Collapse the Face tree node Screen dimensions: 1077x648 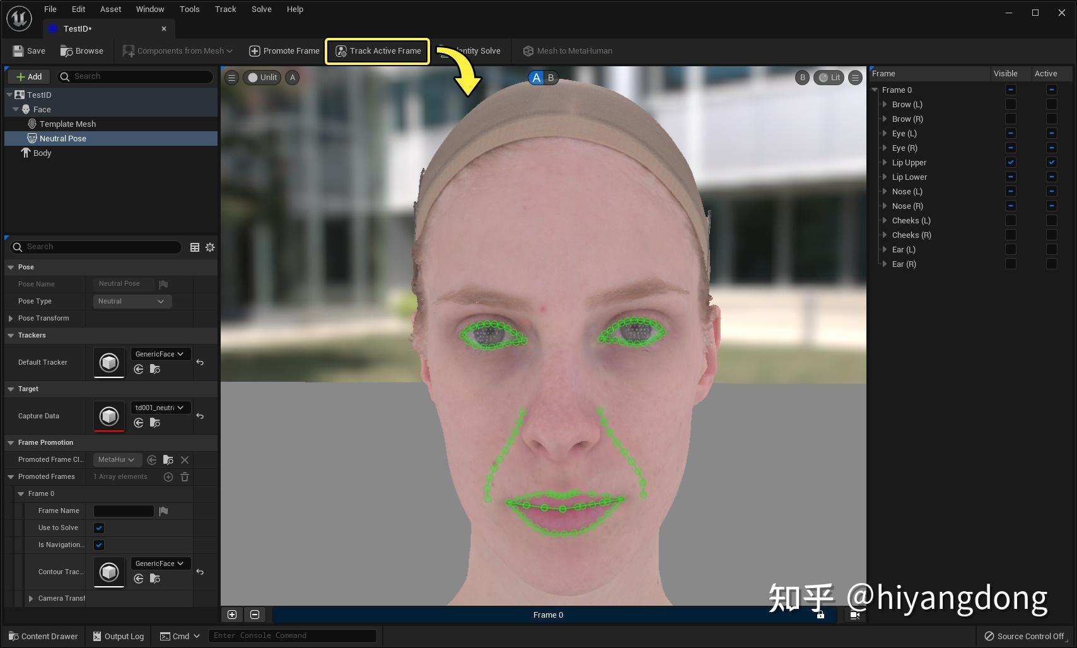[16, 109]
